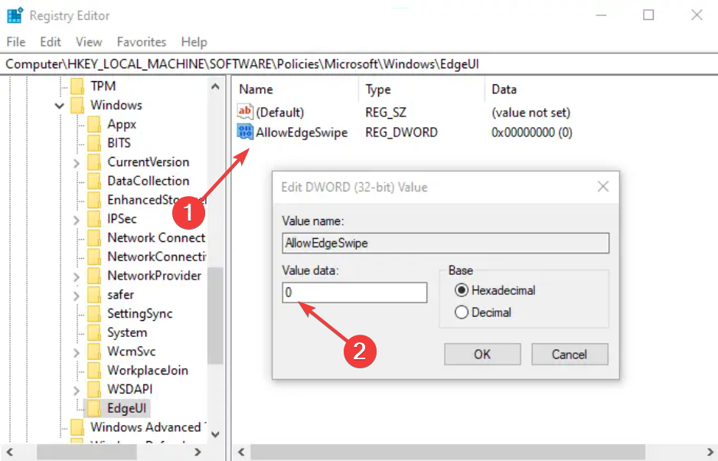Click the IPSec folder icon
Image resolution: width=718 pixels, height=461 pixels.
pos(94,218)
